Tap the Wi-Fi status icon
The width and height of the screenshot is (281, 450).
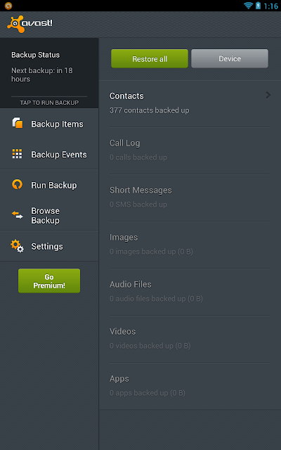tap(248, 6)
